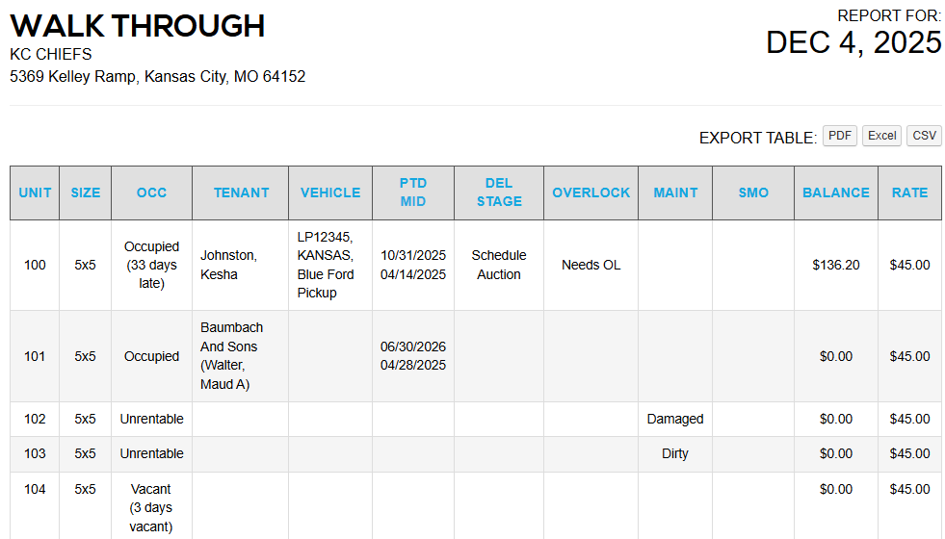The width and height of the screenshot is (945, 539).
Task: Sort by the SIZE column header
Action: tap(85, 192)
